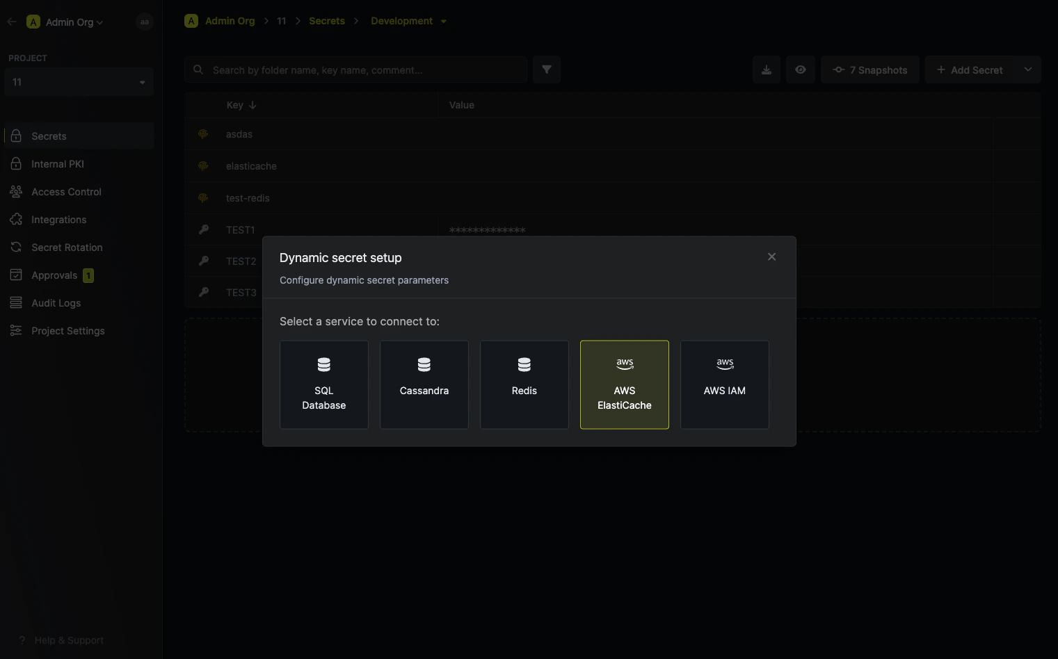Click the fingerprint icon beside test-redis

(203, 198)
